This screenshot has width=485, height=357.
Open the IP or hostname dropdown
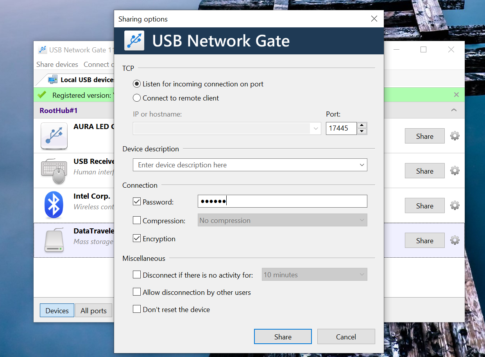[316, 128]
